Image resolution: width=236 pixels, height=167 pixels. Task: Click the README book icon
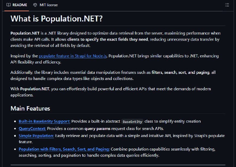9,5
